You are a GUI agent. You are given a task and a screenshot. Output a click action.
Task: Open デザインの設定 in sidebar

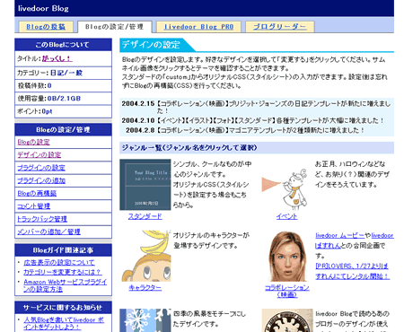(40, 155)
